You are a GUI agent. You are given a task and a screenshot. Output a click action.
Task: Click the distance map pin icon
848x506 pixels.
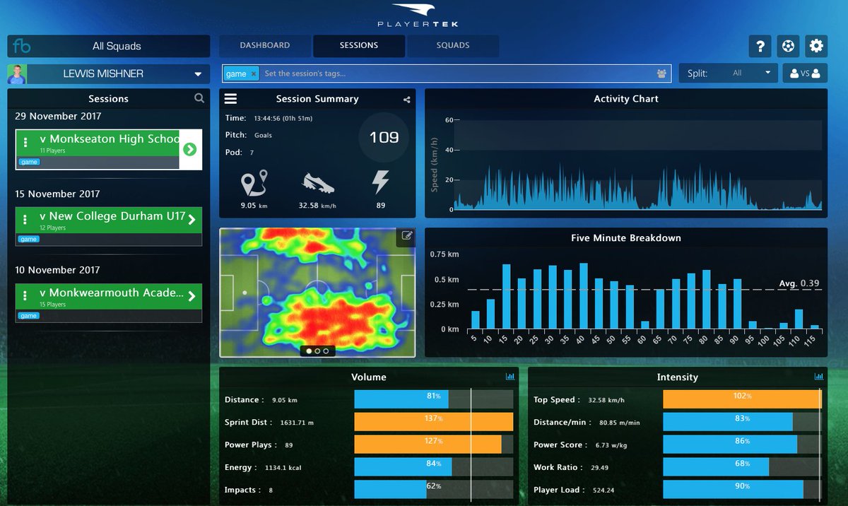(x=253, y=182)
